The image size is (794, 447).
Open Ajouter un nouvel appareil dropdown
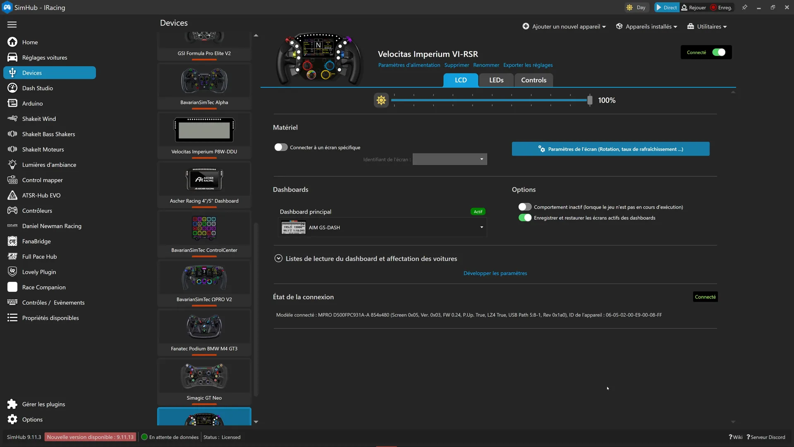click(x=564, y=26)
